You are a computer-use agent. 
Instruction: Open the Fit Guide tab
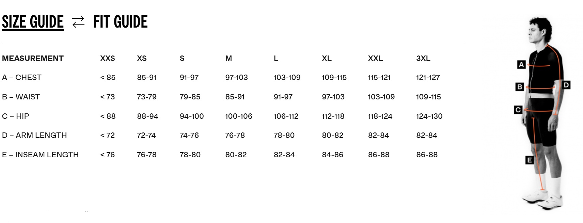[x=120, y=22]
